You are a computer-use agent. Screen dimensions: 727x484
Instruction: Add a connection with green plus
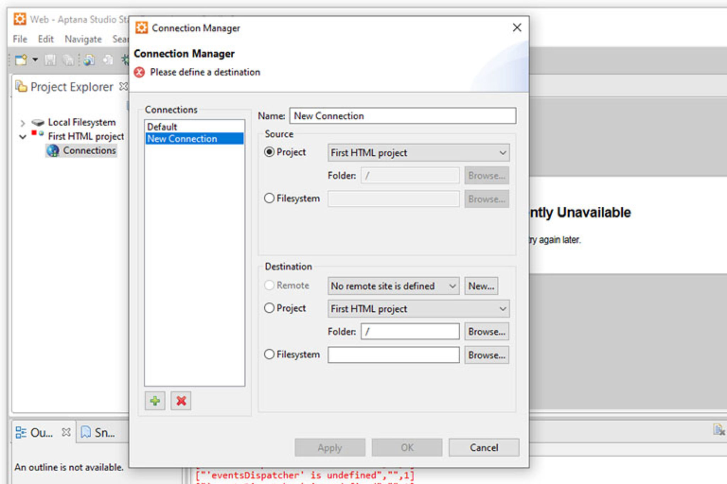155,401
